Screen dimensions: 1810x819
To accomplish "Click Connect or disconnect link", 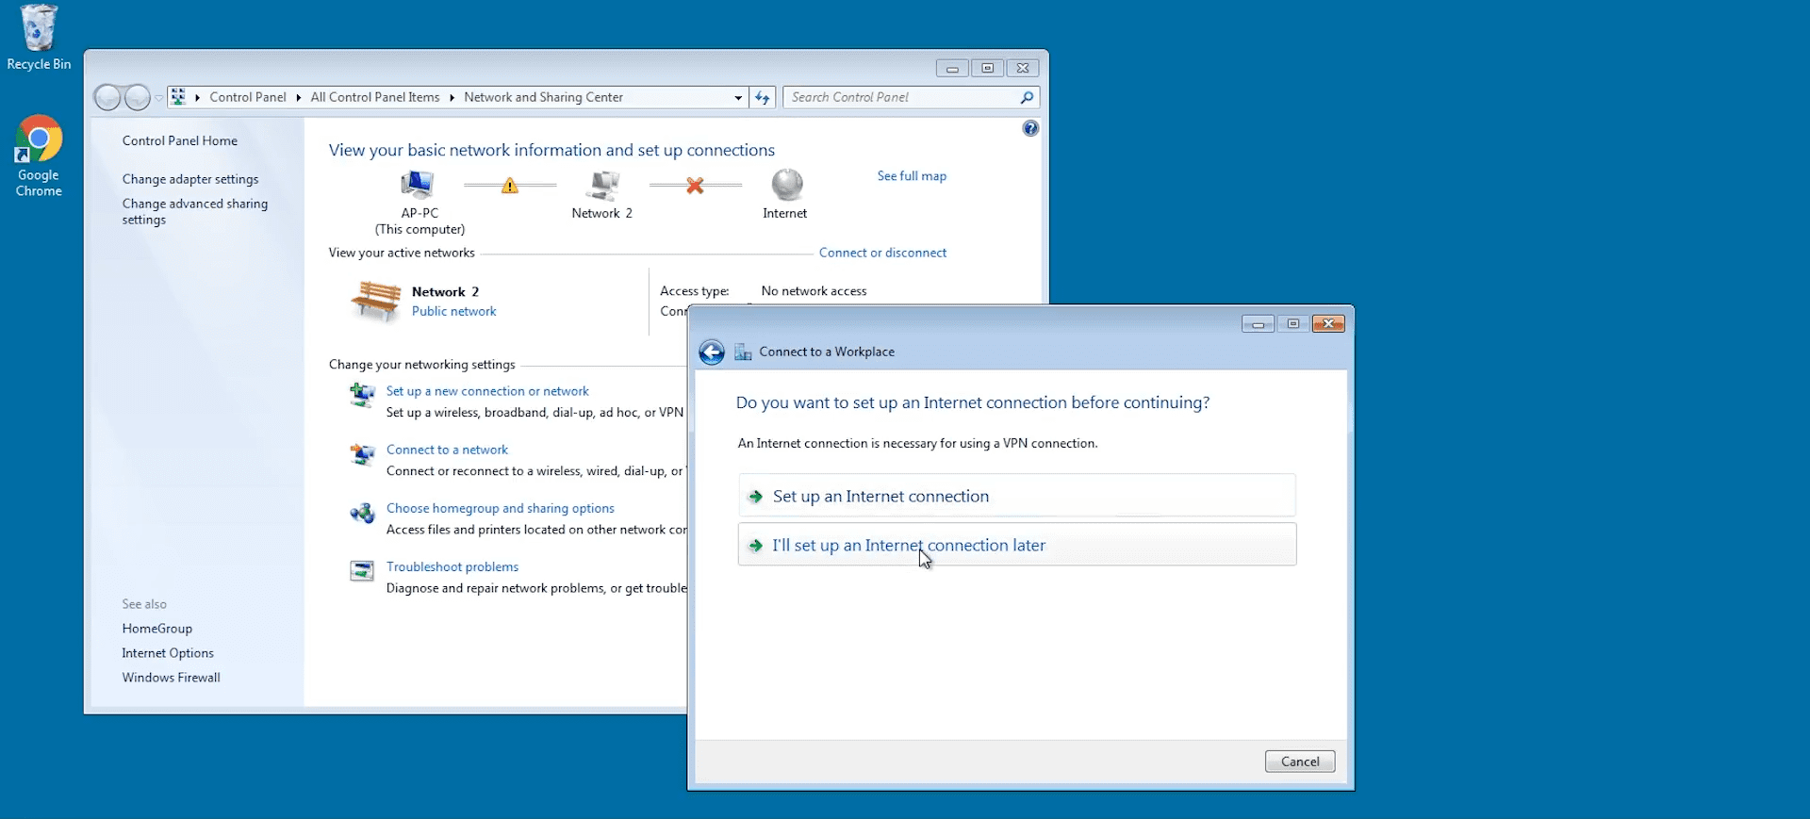I will click(882, 253).
